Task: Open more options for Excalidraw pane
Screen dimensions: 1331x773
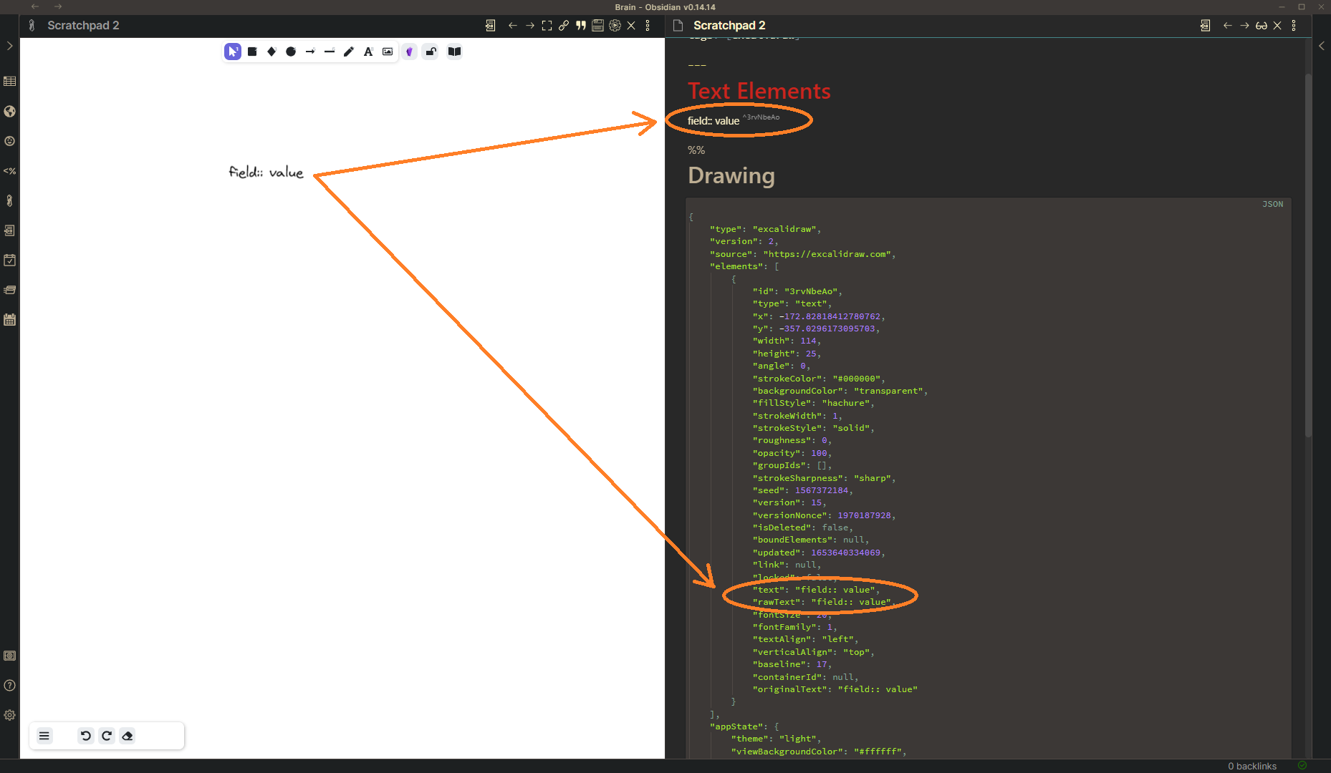Action: 648,25
